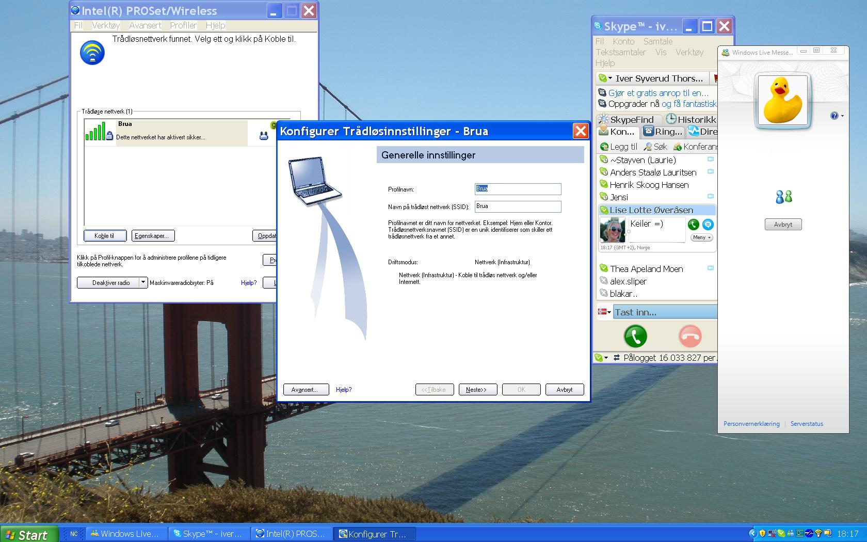Viewport: 867px width, 542px height.
Task: Click Avbryt button in Messenger window
Action: 783,224
